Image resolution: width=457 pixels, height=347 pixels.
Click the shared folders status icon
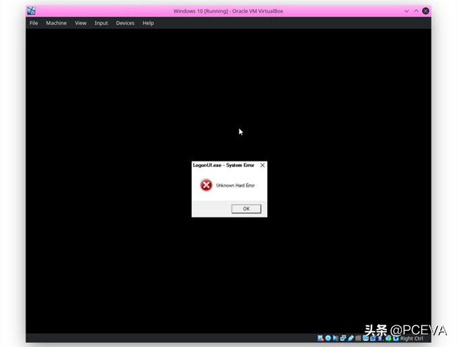coord(358,338)
